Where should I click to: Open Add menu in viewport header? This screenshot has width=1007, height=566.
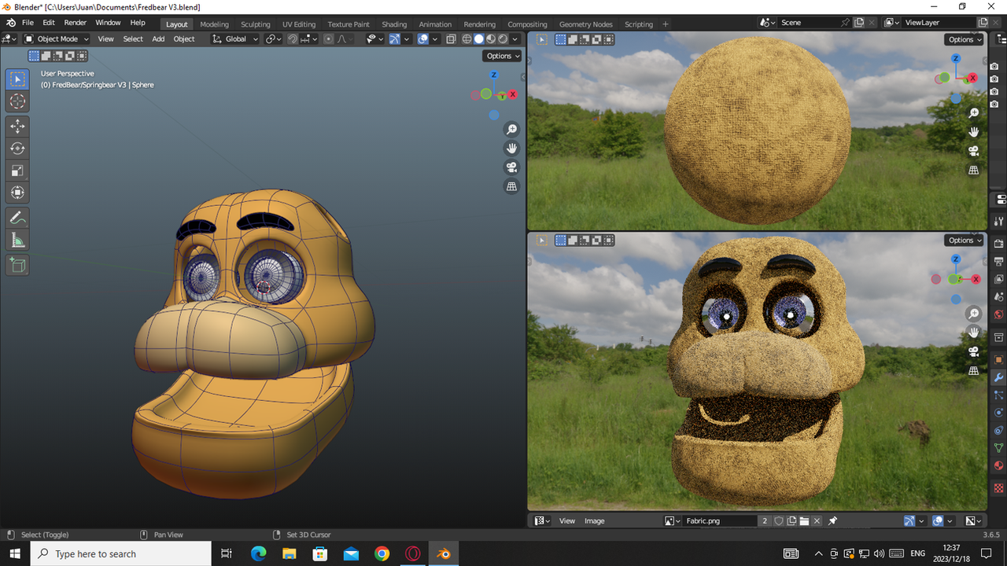158,39
